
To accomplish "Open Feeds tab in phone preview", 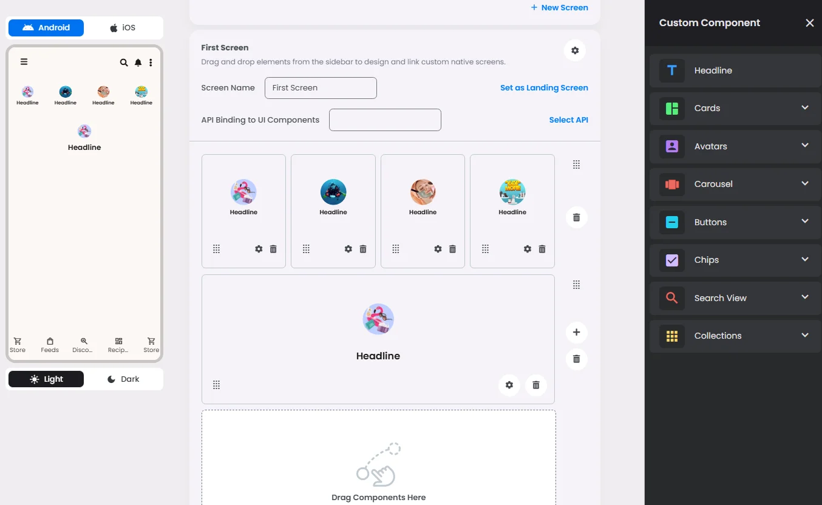I will click(x=50, y=345).
